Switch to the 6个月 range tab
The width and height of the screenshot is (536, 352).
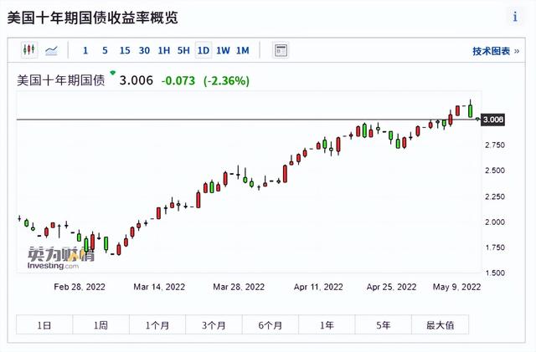click(271, 324)
